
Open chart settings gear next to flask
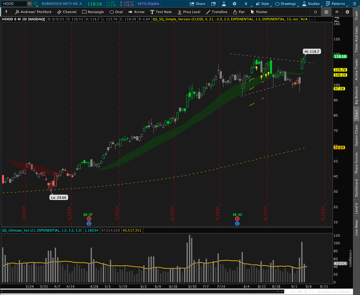[x=234, y=4]
